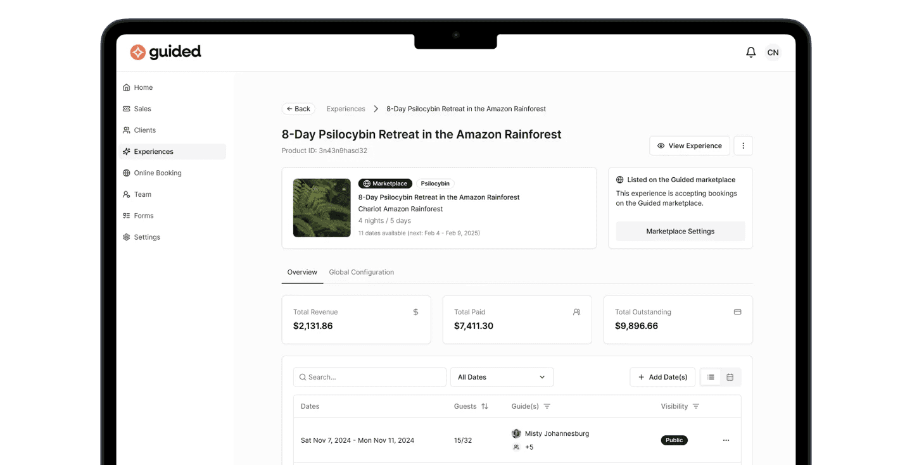Image resolution: width=912 pixels, height=465 pixels.
Task: Click the Back button
Action: (298, 109)
